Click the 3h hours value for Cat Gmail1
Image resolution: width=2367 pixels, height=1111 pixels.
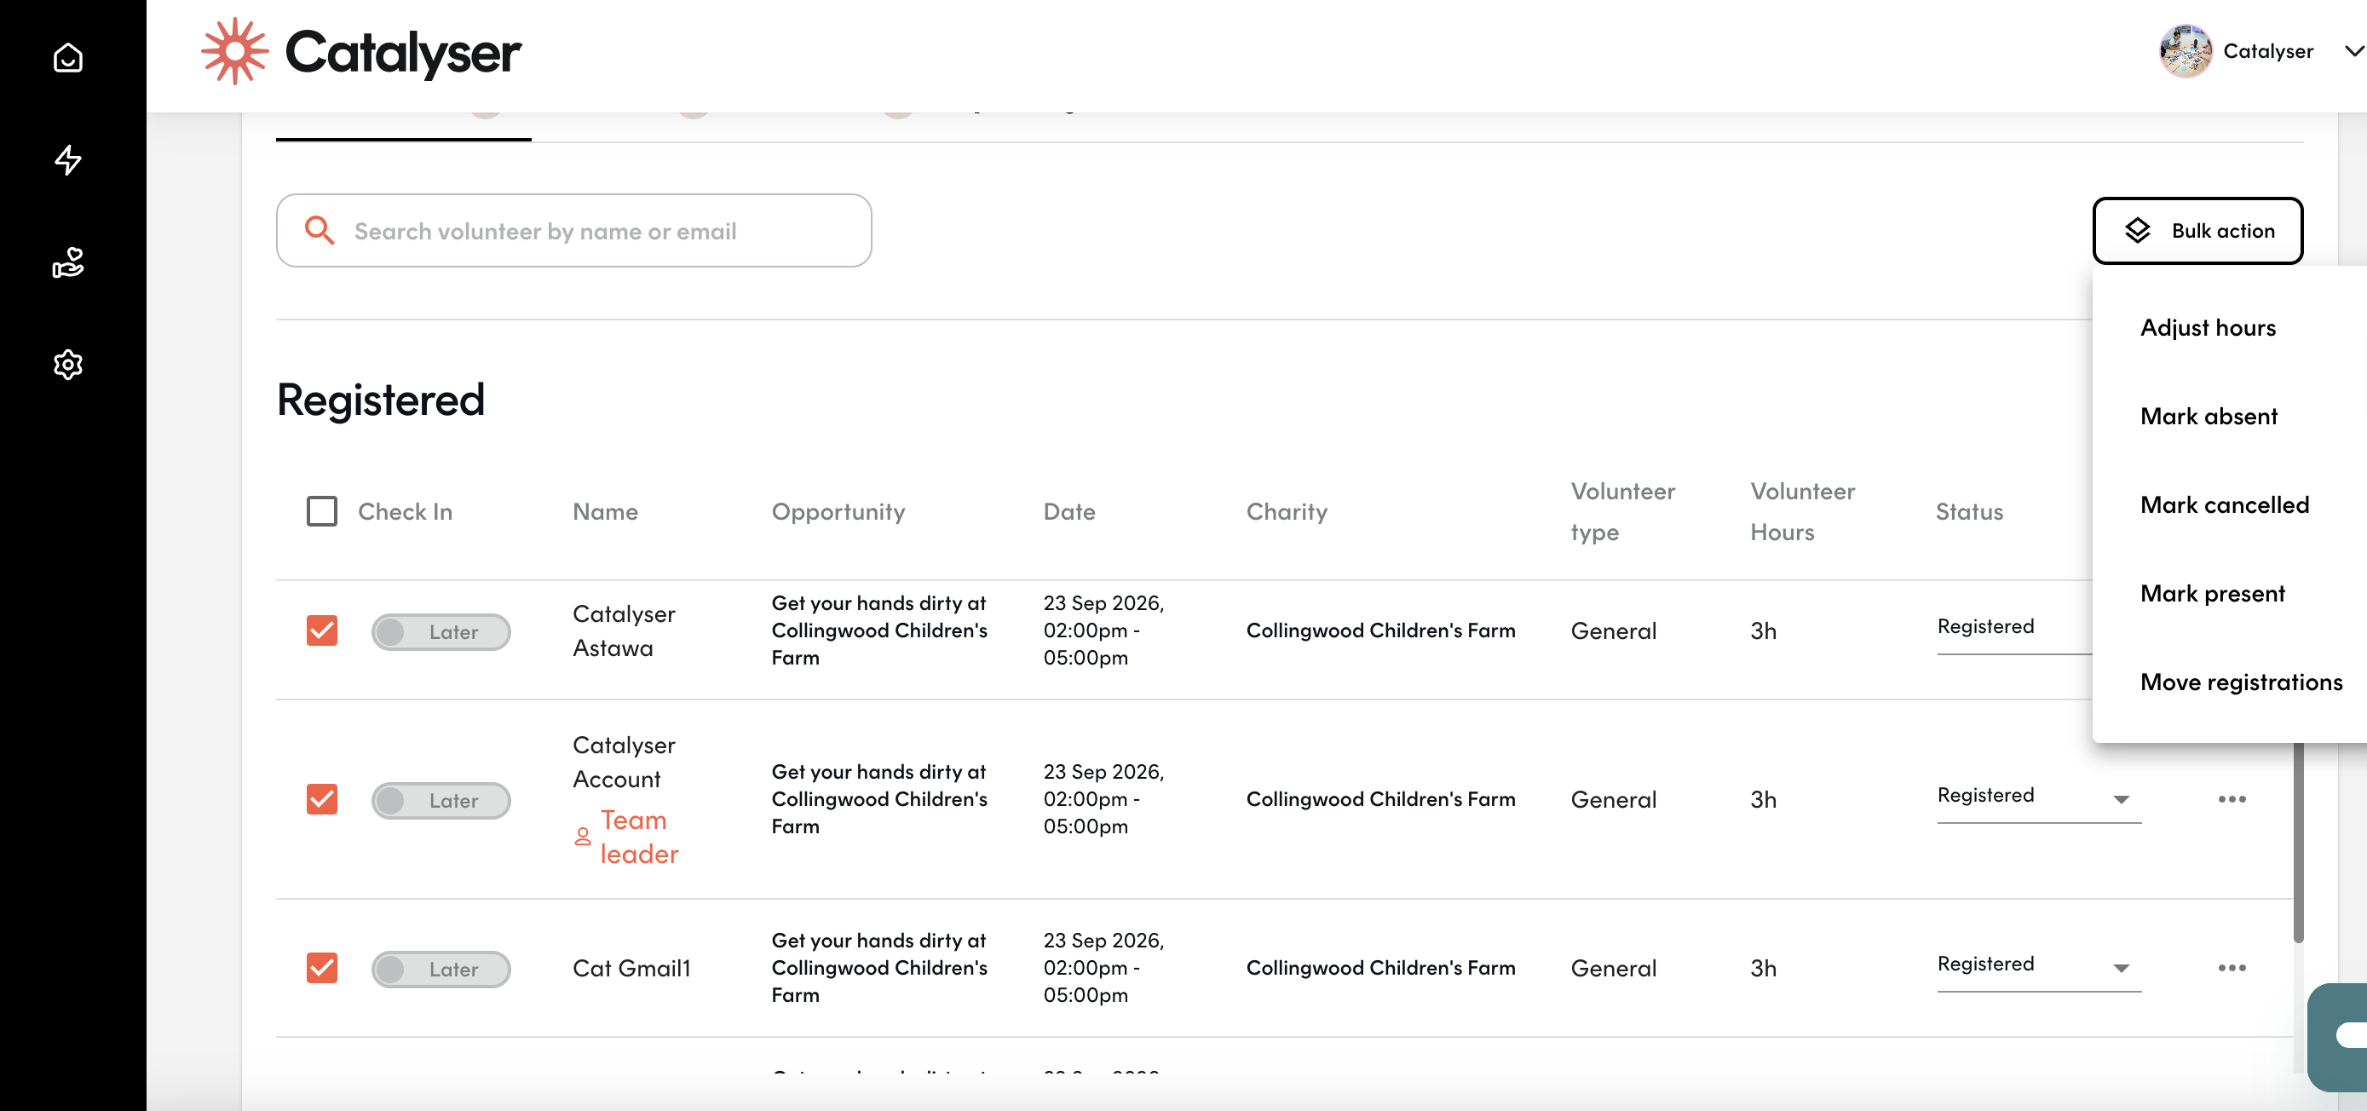point(1763,969)
